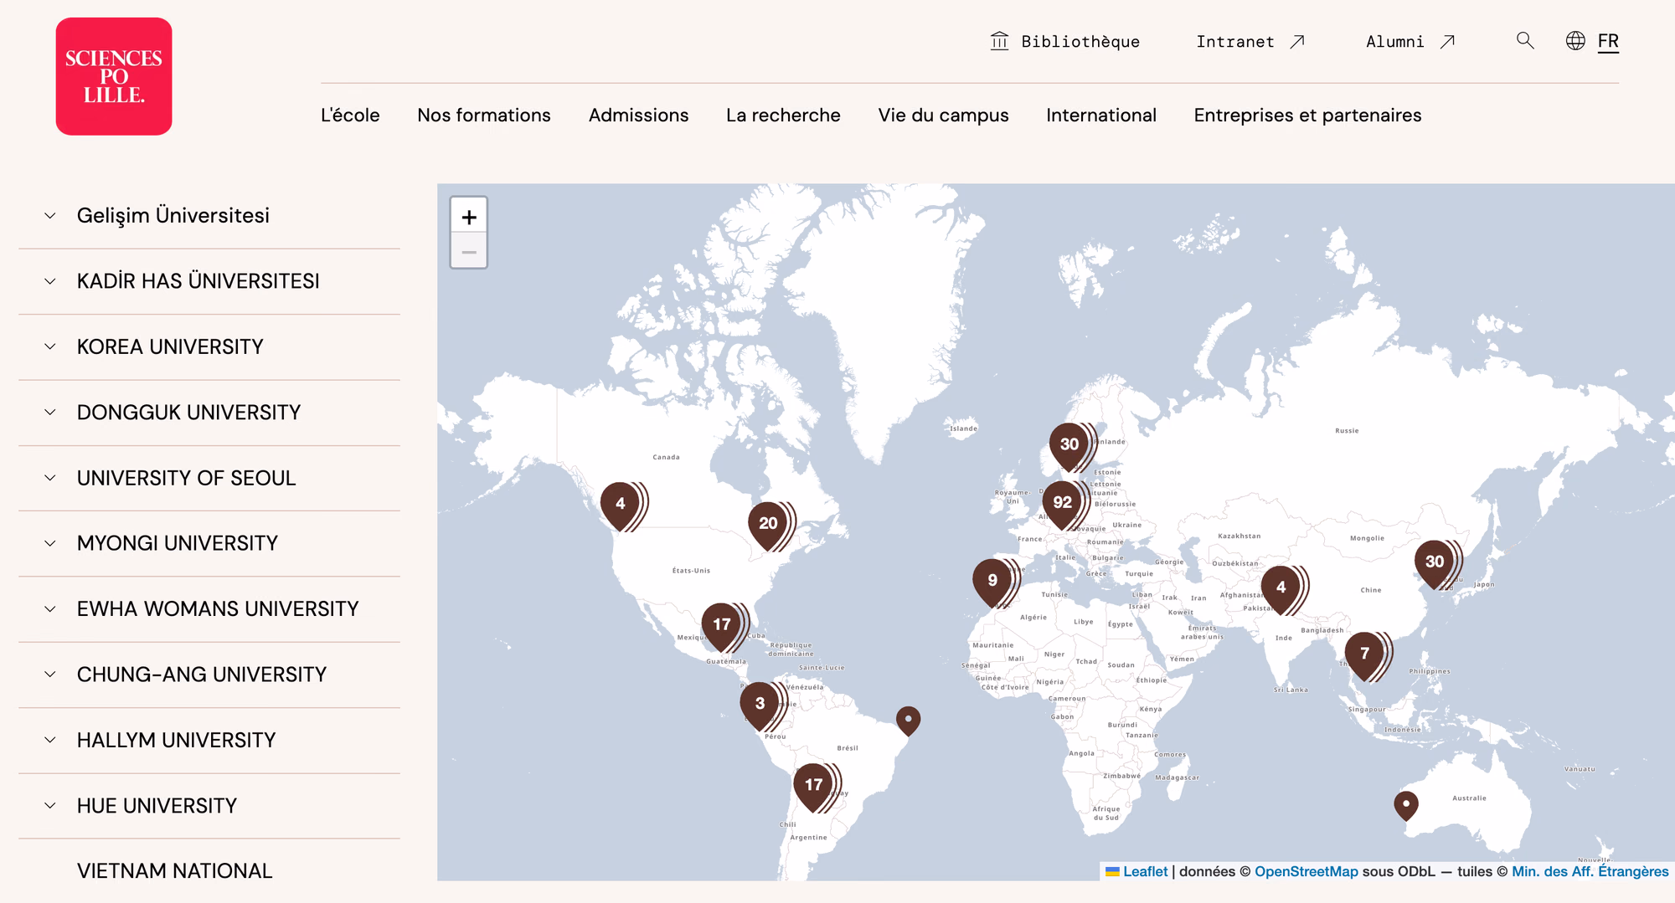Zoom in the map with plus button

coord(469,217)
